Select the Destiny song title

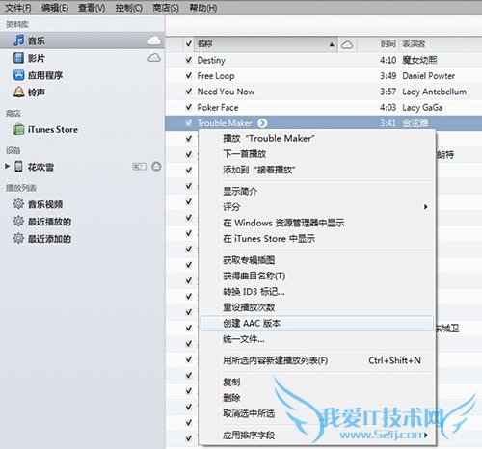(x=211, y=60)
